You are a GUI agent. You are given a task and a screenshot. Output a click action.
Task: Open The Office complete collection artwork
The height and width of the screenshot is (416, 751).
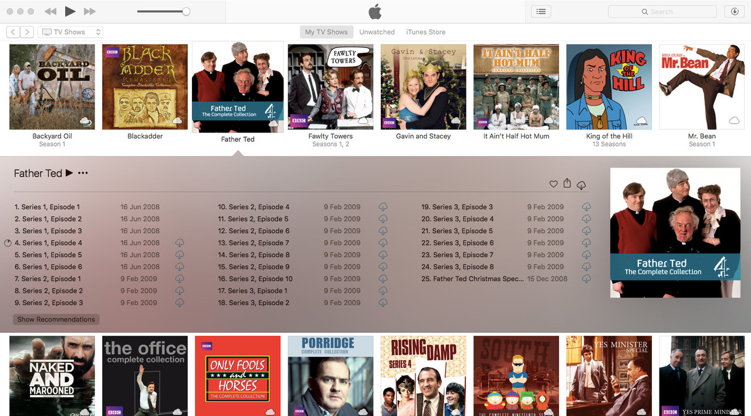point(145,376)
